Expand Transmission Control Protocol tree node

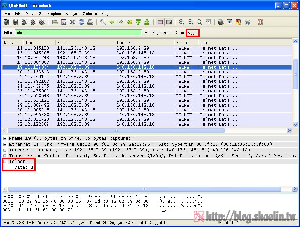[5, 156]
